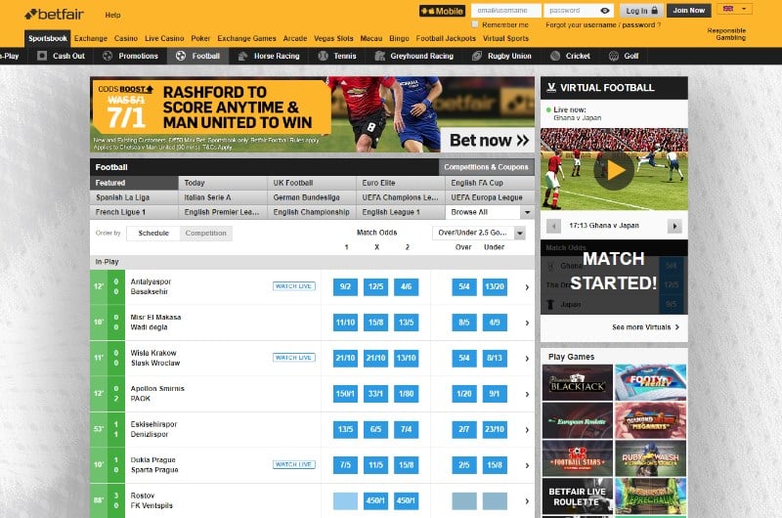The image size is (782, 518).
Task: Open See more Virtuals link
Action: click(645, 327)
